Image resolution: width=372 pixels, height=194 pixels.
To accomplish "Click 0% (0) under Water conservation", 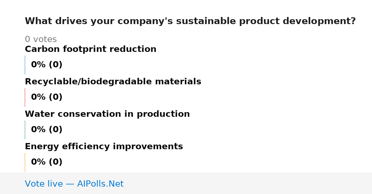I will pos(47,129).
